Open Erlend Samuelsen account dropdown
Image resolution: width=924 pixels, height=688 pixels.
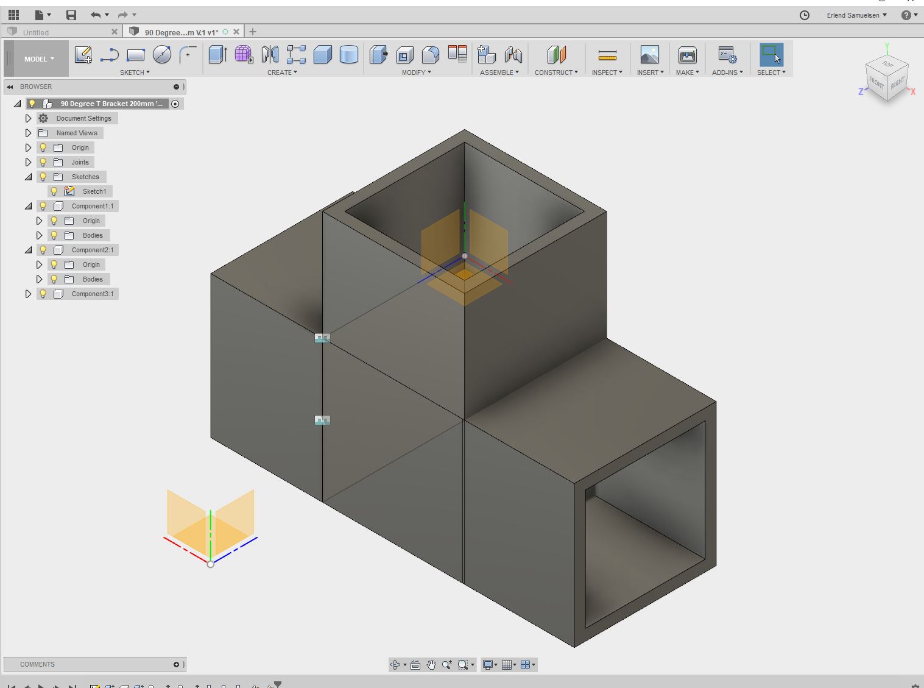856,15
